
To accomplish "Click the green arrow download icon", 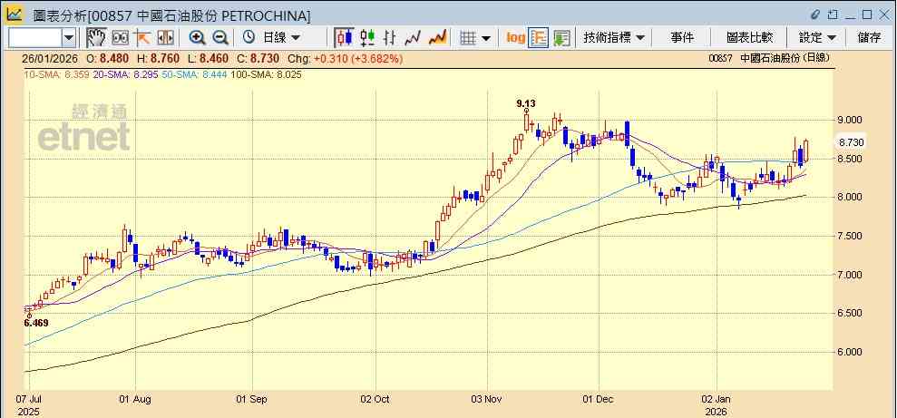I will pyautogui.click(x=561, y=38).
